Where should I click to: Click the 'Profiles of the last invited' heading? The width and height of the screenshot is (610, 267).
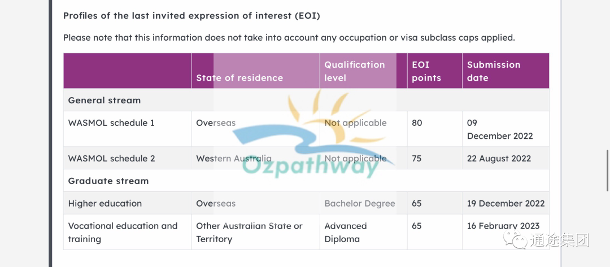[191, 16]
